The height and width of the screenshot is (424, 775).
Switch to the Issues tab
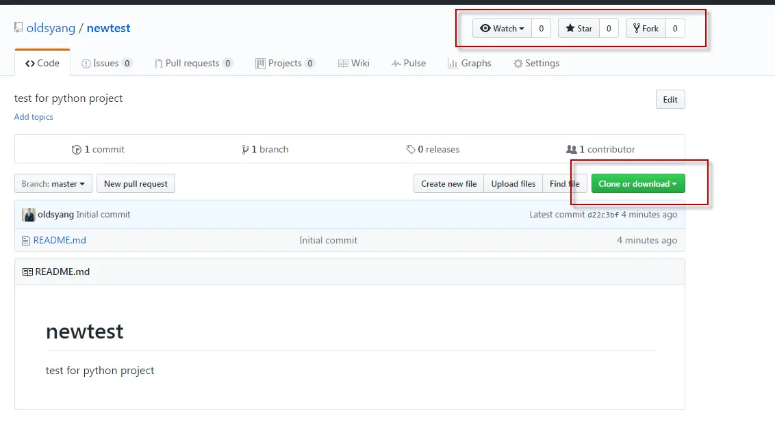tap(106, 63)
